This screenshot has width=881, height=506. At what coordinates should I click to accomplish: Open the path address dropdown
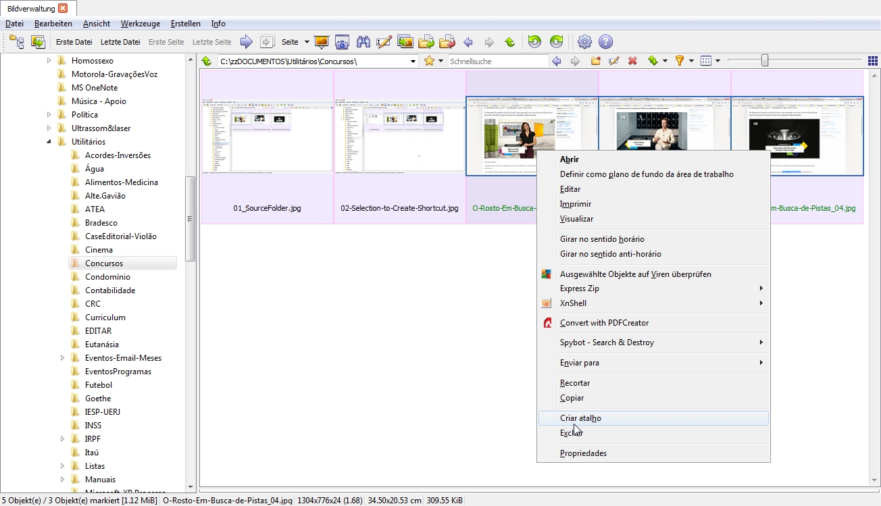413,61
